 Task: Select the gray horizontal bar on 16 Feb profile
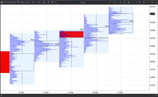pyautogui.click(x=96, y=38)
